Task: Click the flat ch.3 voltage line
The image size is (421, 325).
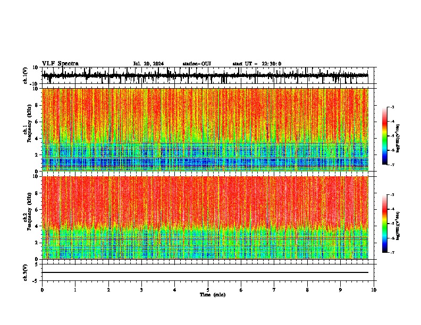Action: pos(205,272)
